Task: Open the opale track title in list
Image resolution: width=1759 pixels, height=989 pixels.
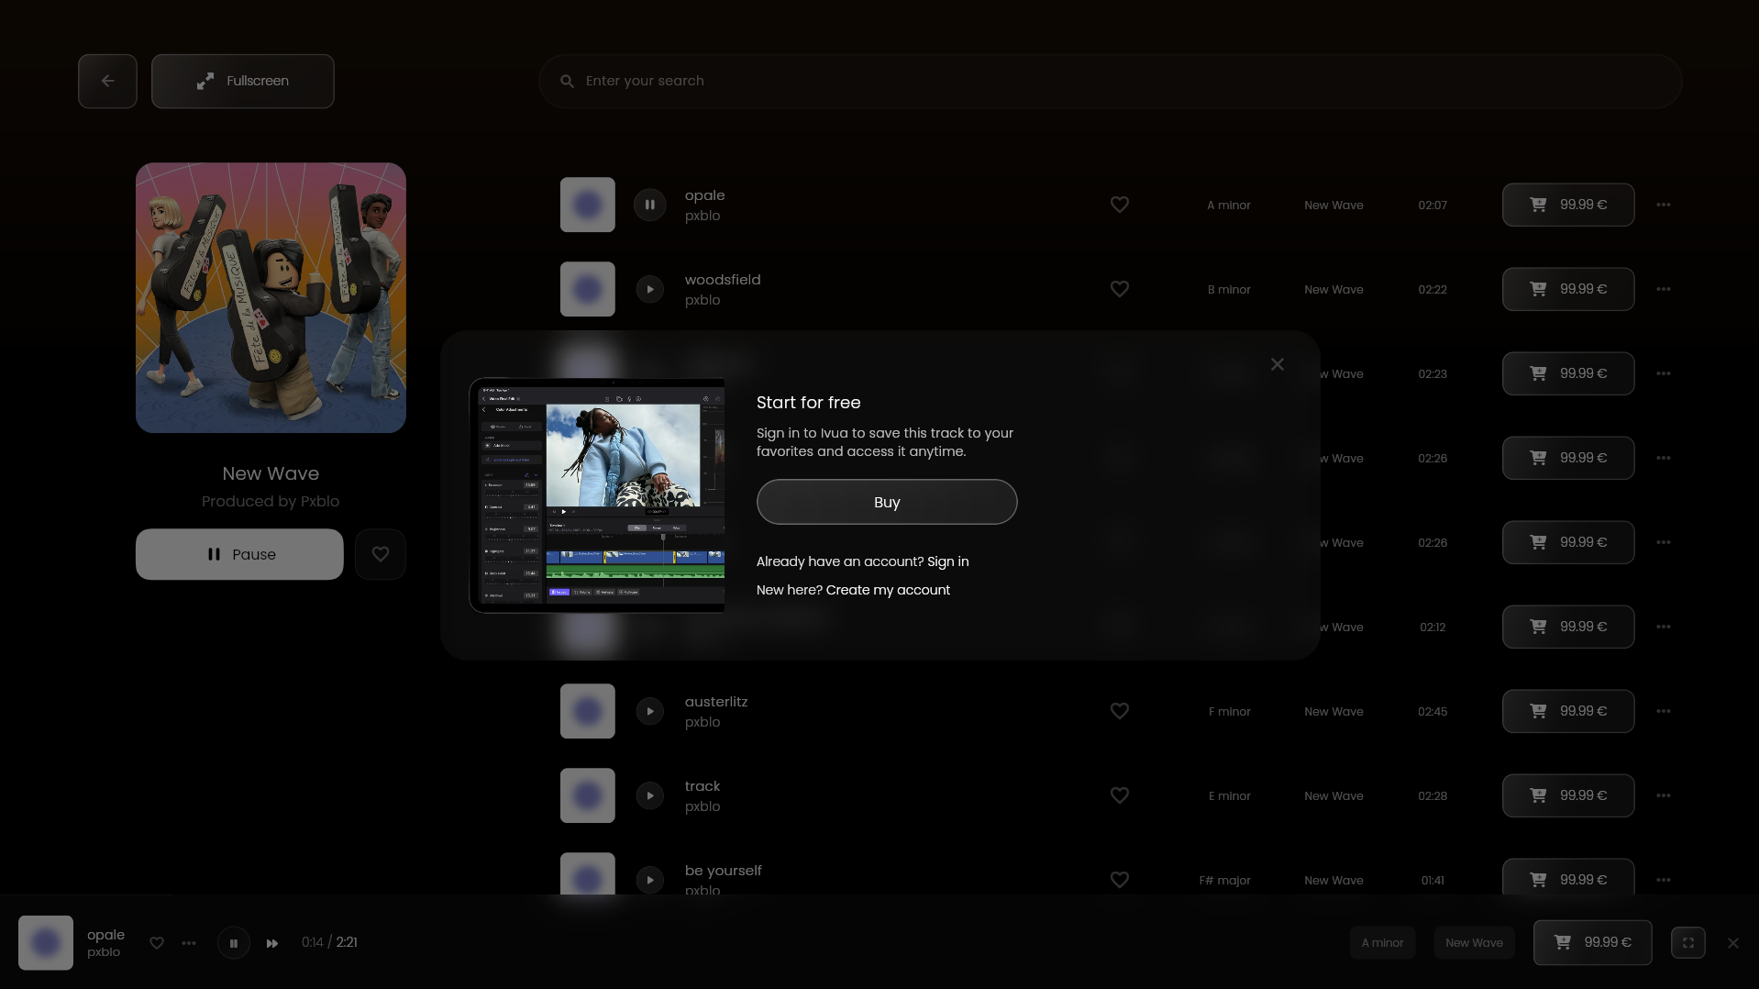Action: [x=704, y=195]
